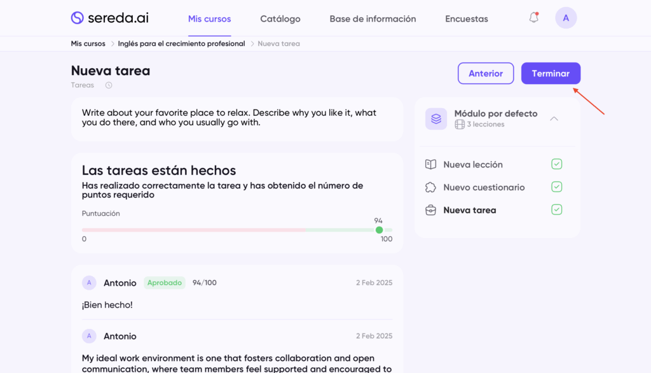Open the notifications bell
Viewport: 651px width, 373px height.
pos(534,18)
